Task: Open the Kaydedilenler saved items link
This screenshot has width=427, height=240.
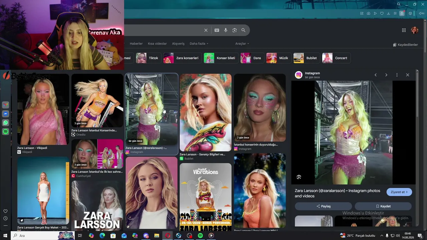Action: (x=405, y=45)
